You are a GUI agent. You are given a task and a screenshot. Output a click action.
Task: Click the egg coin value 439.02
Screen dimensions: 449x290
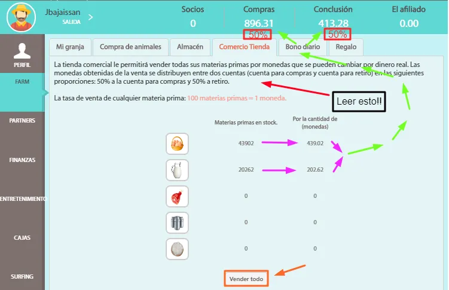pos(315,144)
